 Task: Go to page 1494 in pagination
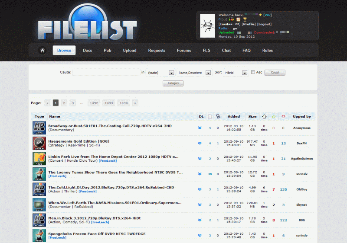point(124,103)
